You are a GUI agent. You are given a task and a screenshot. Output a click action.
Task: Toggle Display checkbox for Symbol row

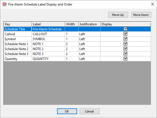pyautogui.click(x=125, y=39)
